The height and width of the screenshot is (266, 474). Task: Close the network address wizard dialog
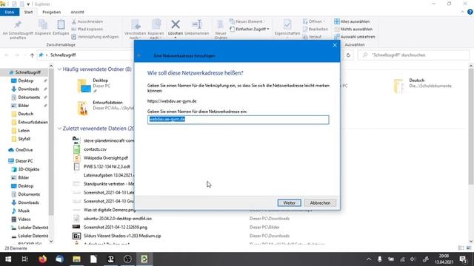click(x=335, y=45)
